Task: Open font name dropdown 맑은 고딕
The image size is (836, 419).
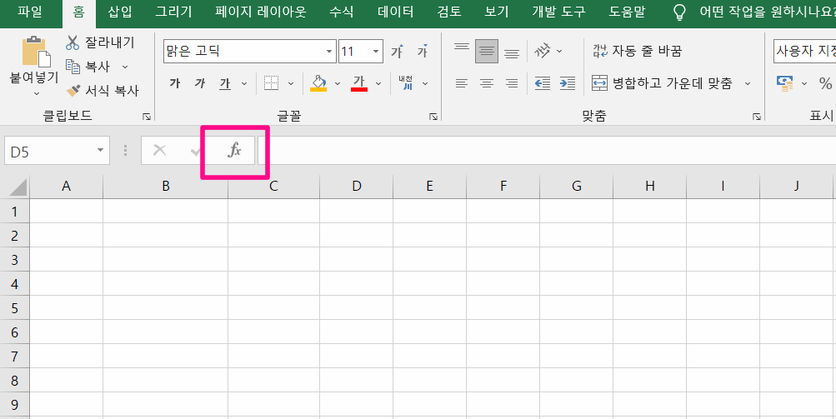Action: coord(329,52)
